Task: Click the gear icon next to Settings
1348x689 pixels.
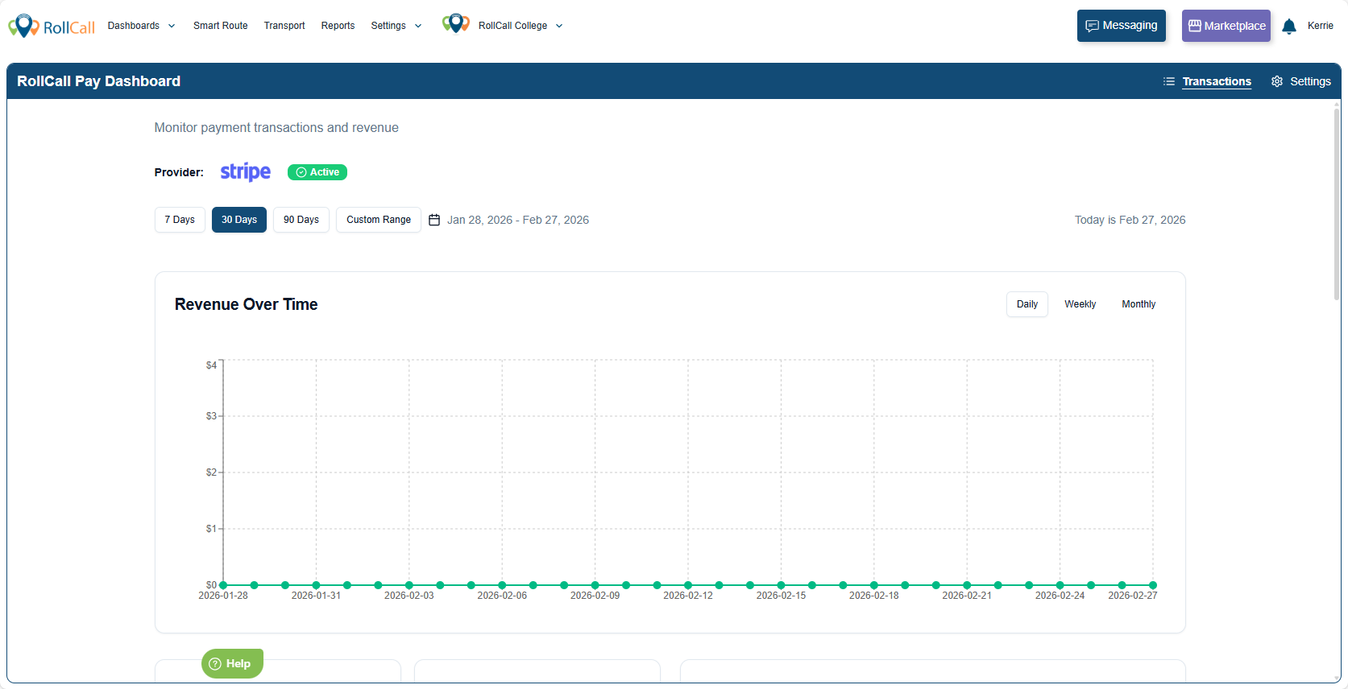Action: click(1277, 81)
